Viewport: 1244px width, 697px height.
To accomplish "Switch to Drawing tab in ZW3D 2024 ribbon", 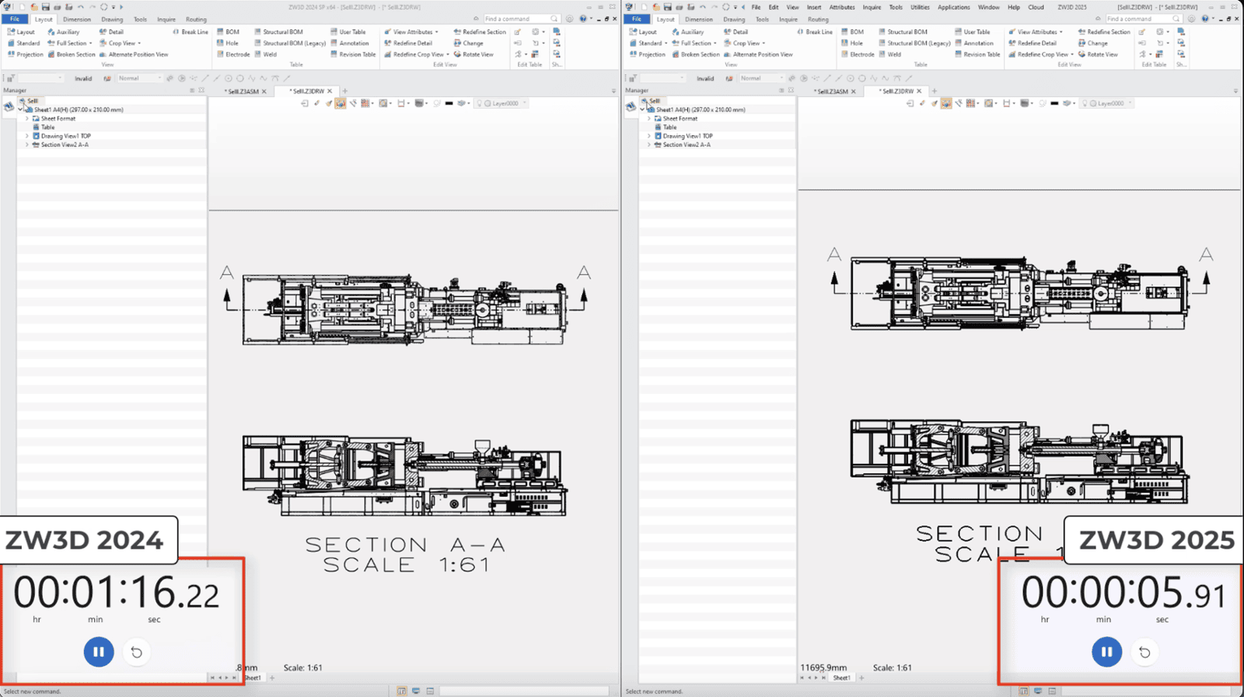I will (112, 19).
